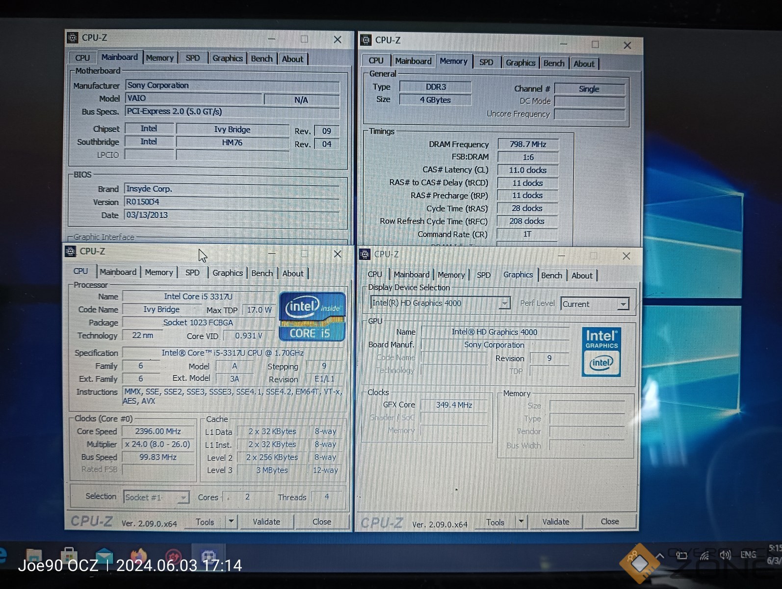782x589 pixels.
Task: Switch to Mainboard tab in the Intel HD Graphics window
Action: point(412,275)
